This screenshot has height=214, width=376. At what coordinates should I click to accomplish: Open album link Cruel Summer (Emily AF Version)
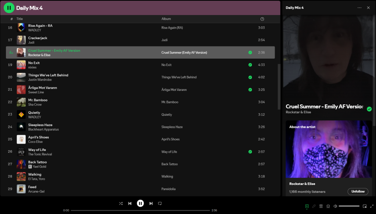pos(184,52)
